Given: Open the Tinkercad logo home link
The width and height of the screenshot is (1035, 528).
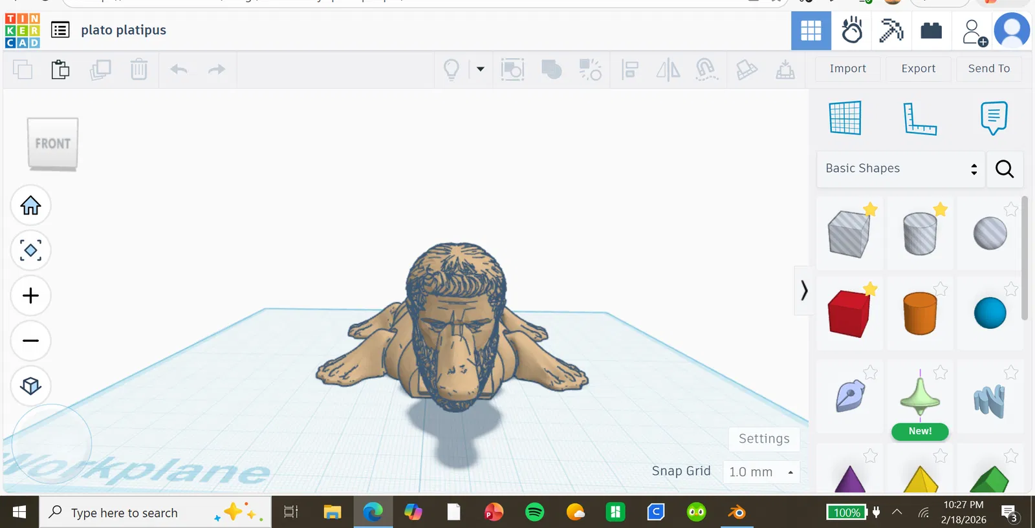Looking at the screenshot, I should pos(23,30).
